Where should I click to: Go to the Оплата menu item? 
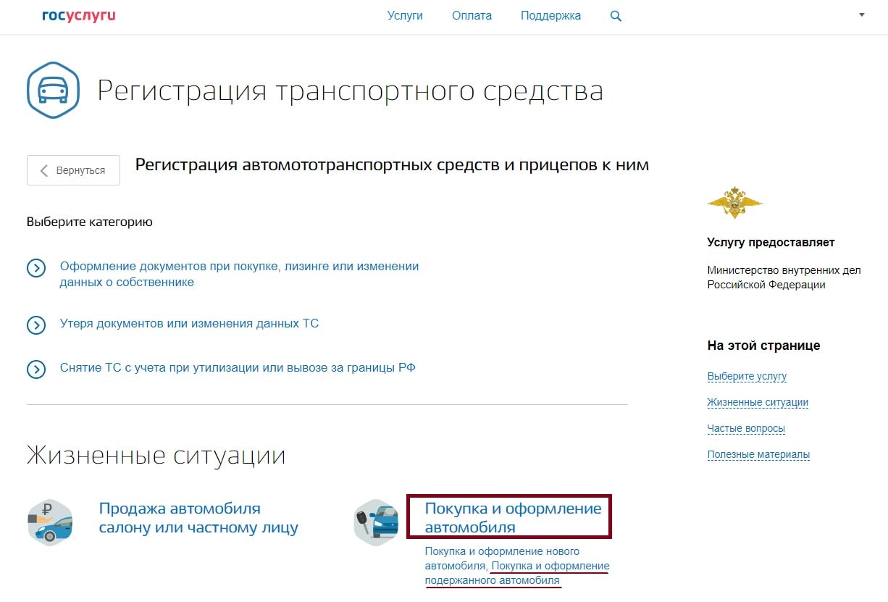472,15
